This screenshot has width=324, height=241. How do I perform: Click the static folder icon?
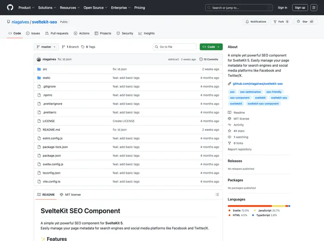point(39,78)
